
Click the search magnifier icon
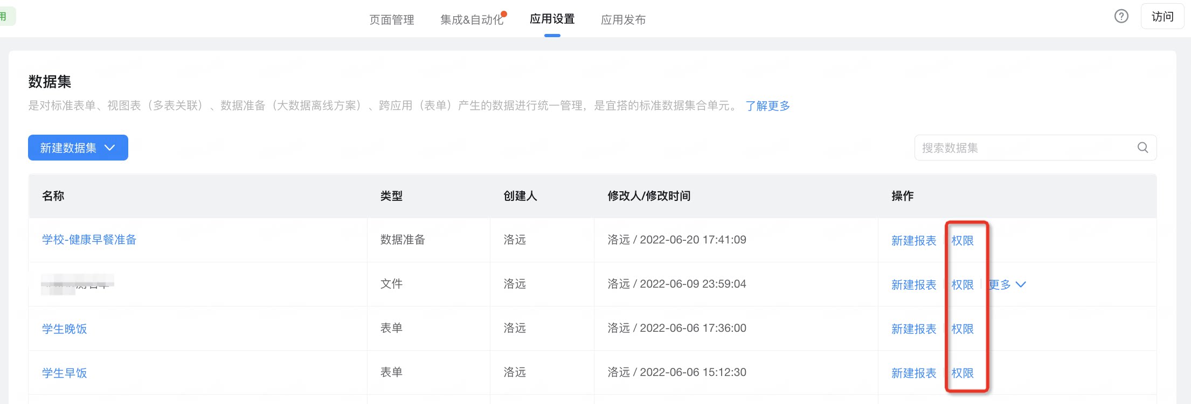point(1142,148)
